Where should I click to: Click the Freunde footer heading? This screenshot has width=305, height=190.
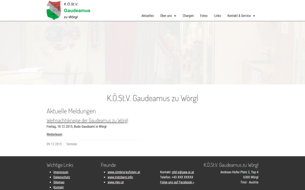[x=108, y=165]
